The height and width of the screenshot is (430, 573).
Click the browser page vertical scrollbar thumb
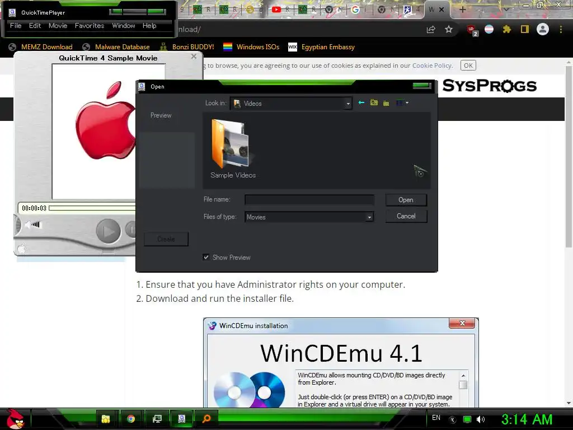(x=569, y=157)
